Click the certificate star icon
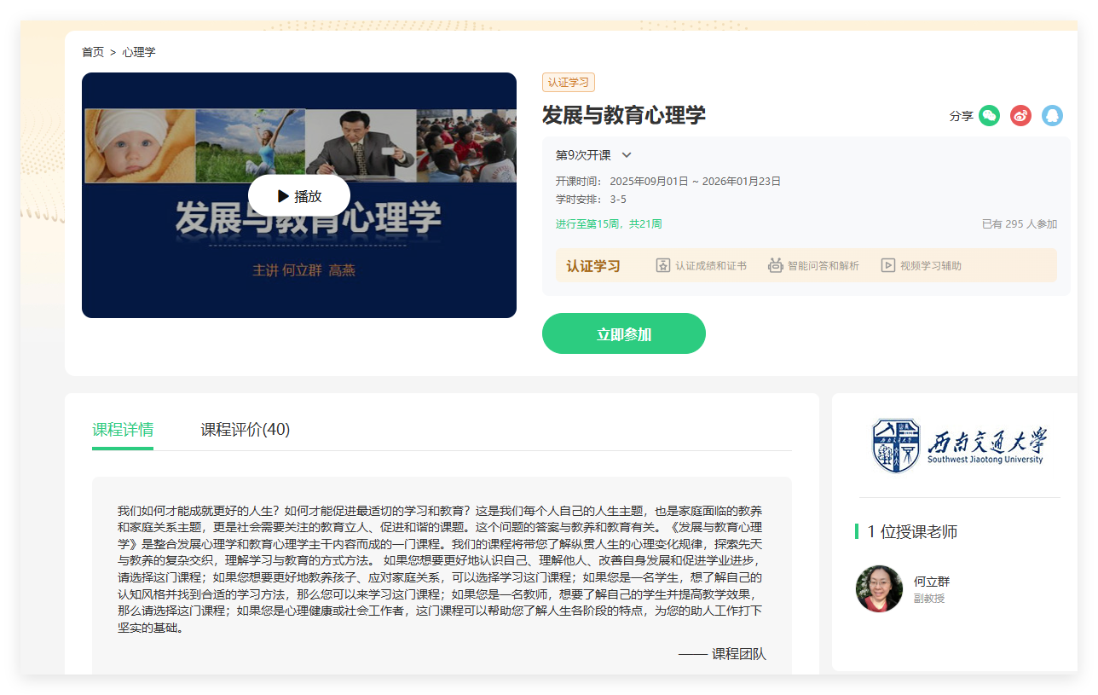Screen dimensions: 1098x695 point(663,265)
